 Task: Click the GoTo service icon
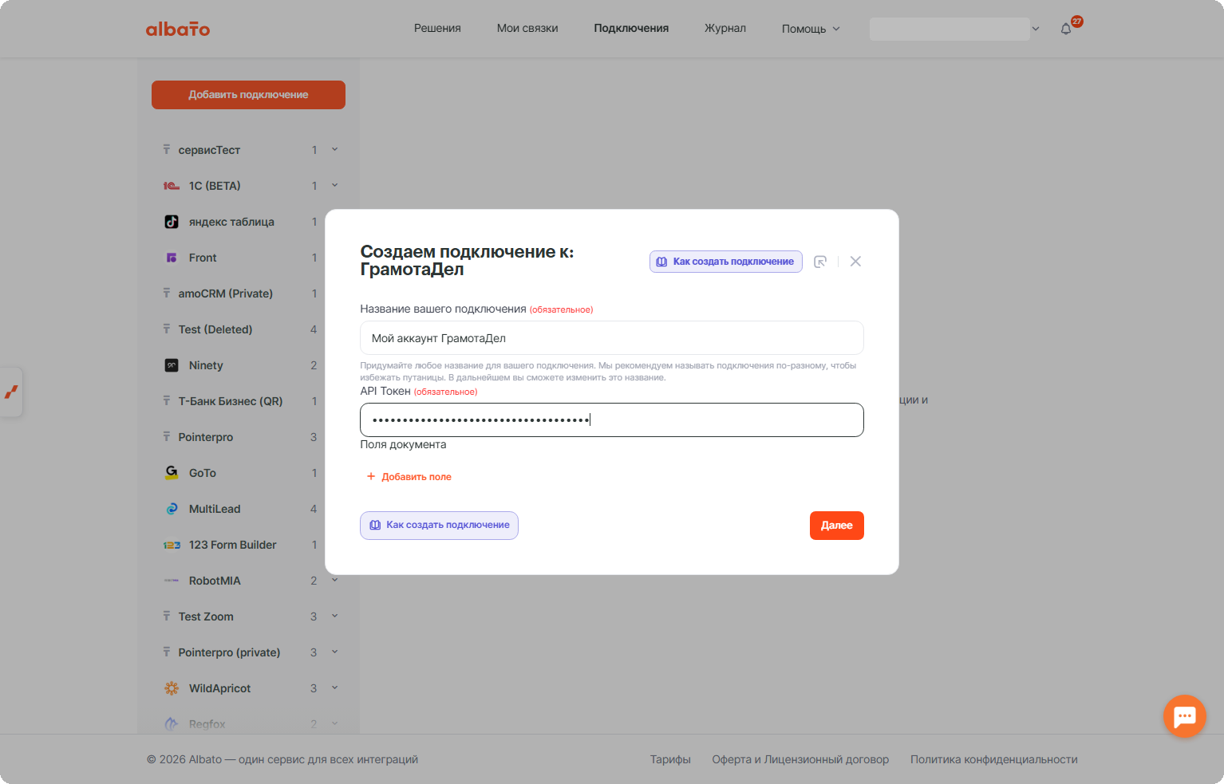[x=172, y=473]
